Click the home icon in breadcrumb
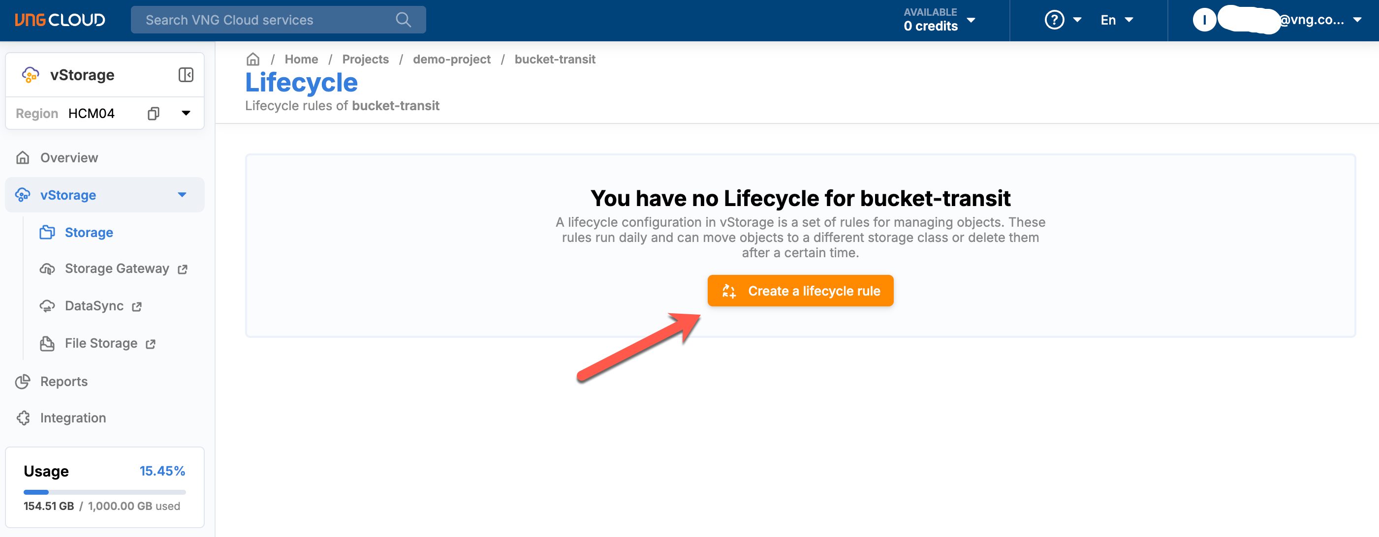 pyautogui.click(x=252, y=59)
